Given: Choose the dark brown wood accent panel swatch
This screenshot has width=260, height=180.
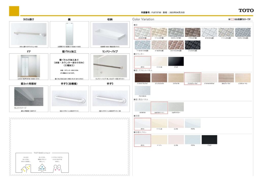Looking at the screenshot, I should [142, 78].
